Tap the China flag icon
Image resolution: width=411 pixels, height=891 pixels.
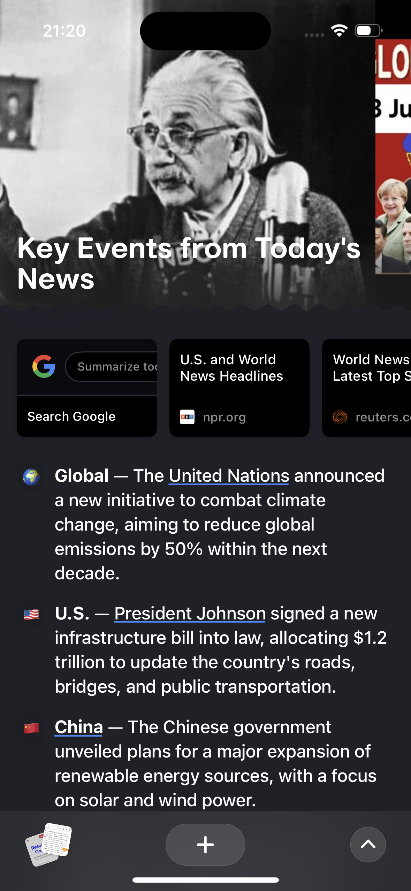click(x=31, y=728)
